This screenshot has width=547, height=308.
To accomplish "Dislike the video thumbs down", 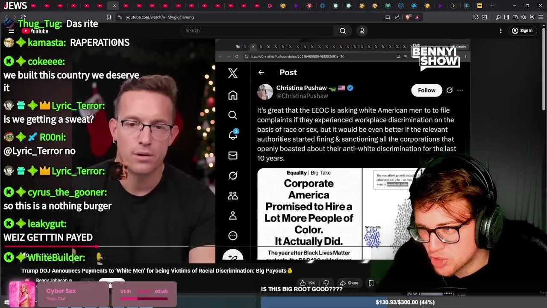I will tap(326, 283).
